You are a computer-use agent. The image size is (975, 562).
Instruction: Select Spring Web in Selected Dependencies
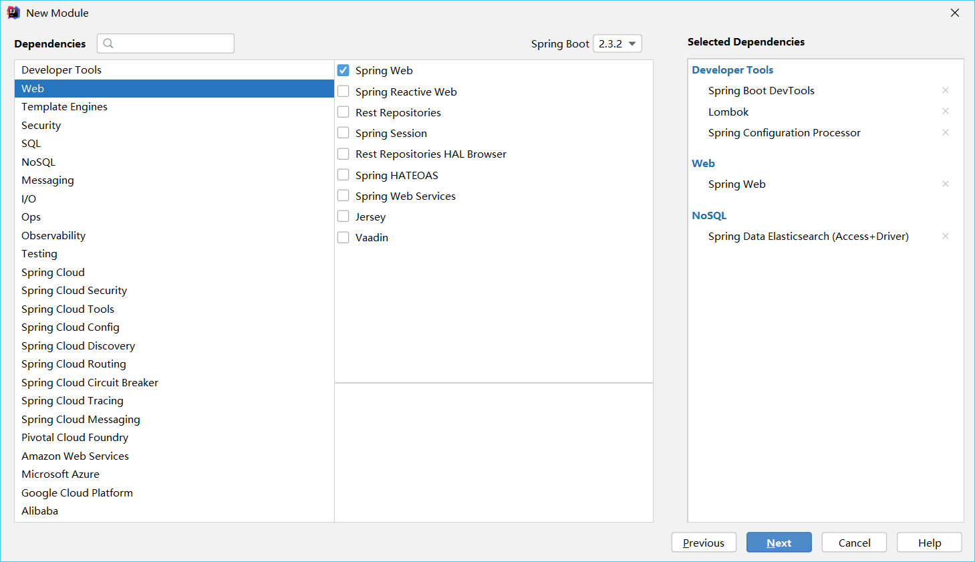(737, 184)
